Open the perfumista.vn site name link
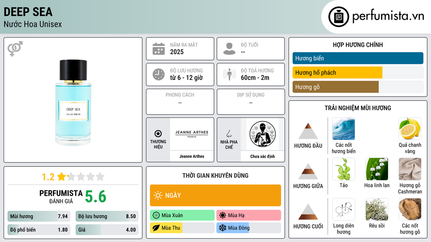 pos(388,16)
